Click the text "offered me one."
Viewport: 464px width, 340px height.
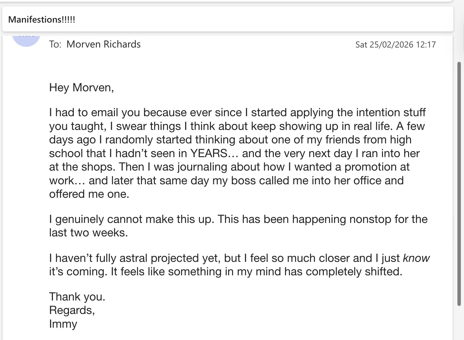click(x=89, y=194)
